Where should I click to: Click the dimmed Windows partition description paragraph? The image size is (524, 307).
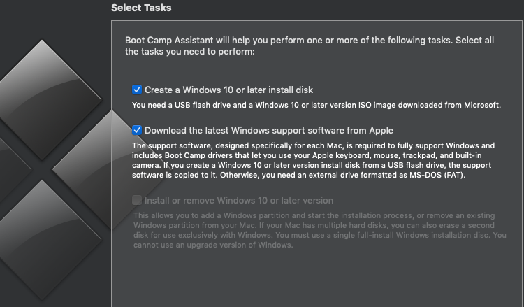(320, 230)
